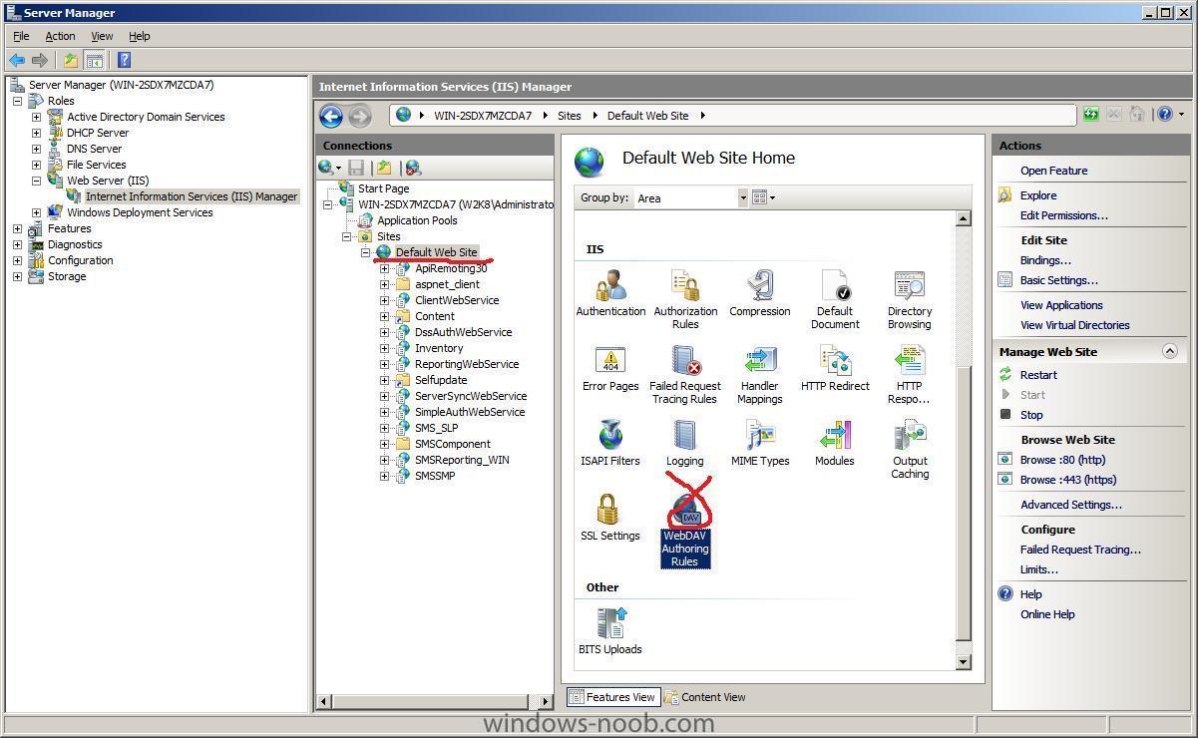Viewport: 1198px width, 738px height.
Task: Open Error Pages feature
Action: [x=610, y=368]
